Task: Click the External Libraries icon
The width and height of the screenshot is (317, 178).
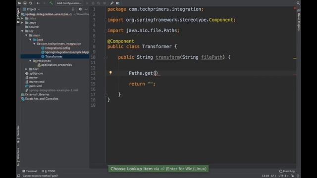Action: click(23, 94)
